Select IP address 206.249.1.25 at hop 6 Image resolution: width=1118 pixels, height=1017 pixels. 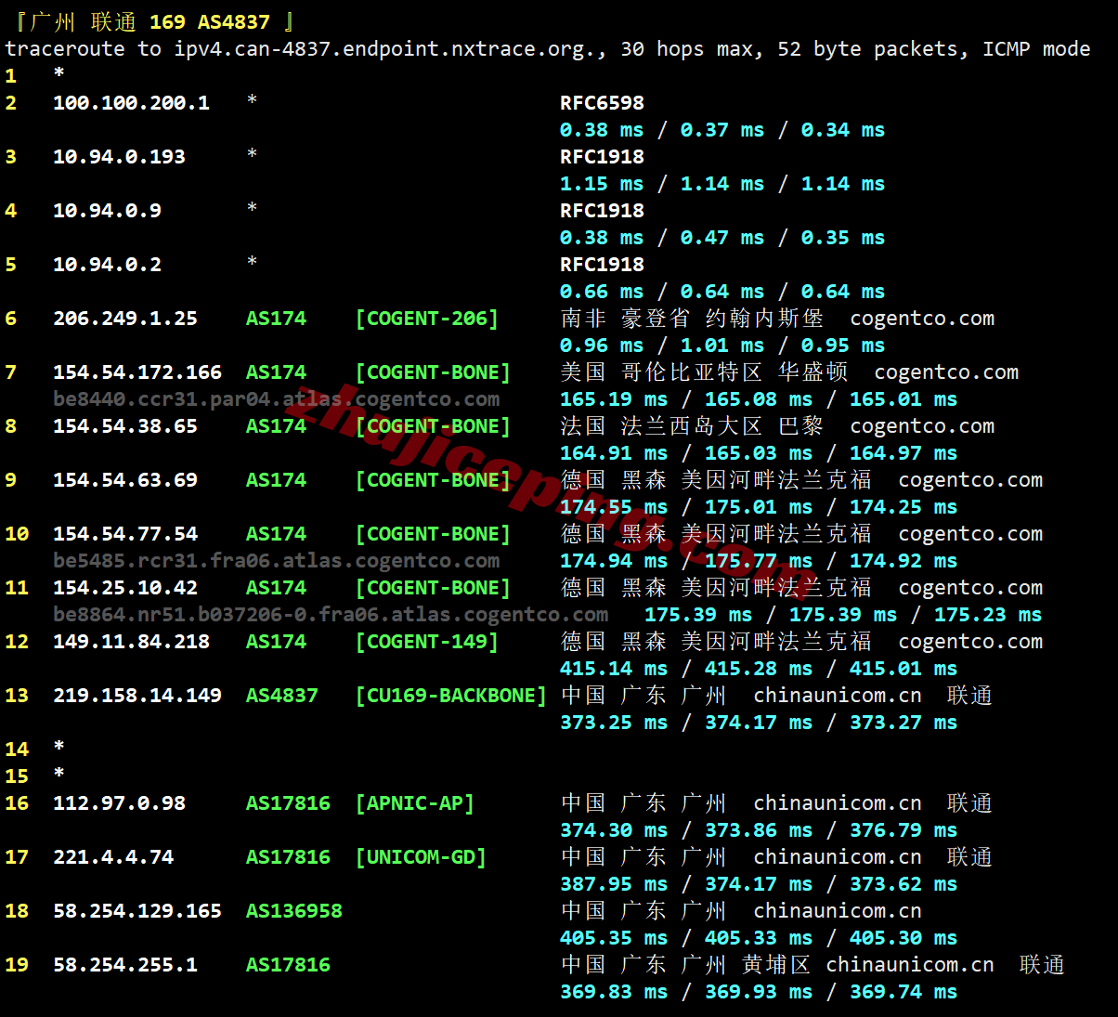(125, 319)
